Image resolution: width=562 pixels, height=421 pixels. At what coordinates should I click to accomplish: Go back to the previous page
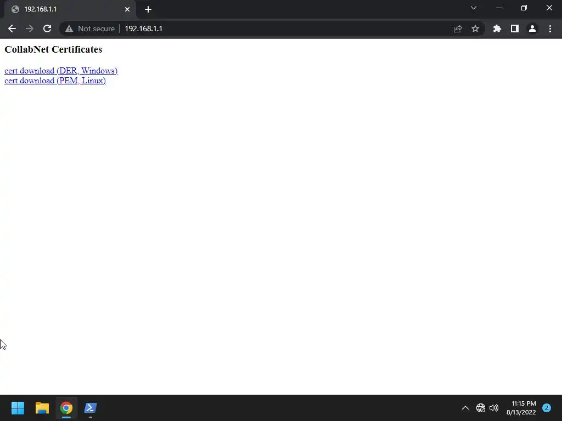pos(12,29)
